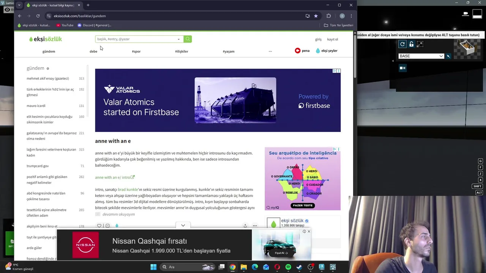Click the refresh/reimport icon in Lumion
Image resolution: width=486 pixels, height=273 pixels.
(402, 44)
